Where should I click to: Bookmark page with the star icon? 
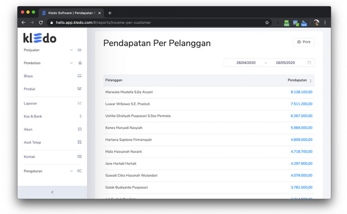tap(267, 23)
